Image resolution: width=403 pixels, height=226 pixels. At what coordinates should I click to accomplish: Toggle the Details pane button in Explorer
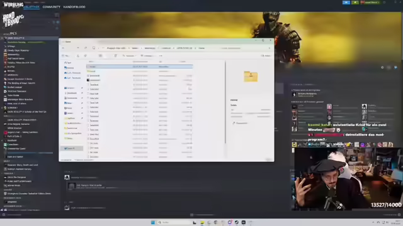click(266, 56)
